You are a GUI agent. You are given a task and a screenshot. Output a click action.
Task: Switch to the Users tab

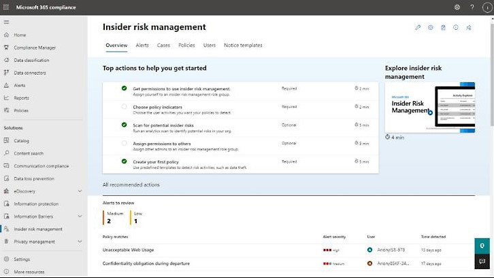click(x=210, y=45)
